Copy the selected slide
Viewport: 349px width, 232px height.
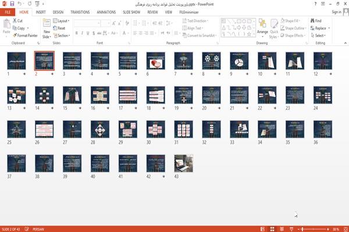[x=19, y=28]
